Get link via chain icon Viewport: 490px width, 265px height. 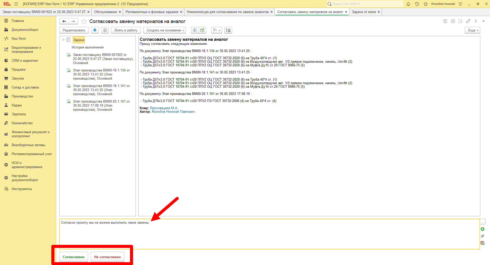point(468,21)
